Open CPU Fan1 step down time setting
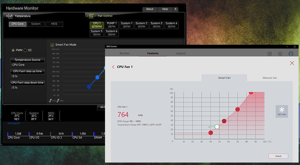Screen dimensions: 300x165 (x=27, y=83)
